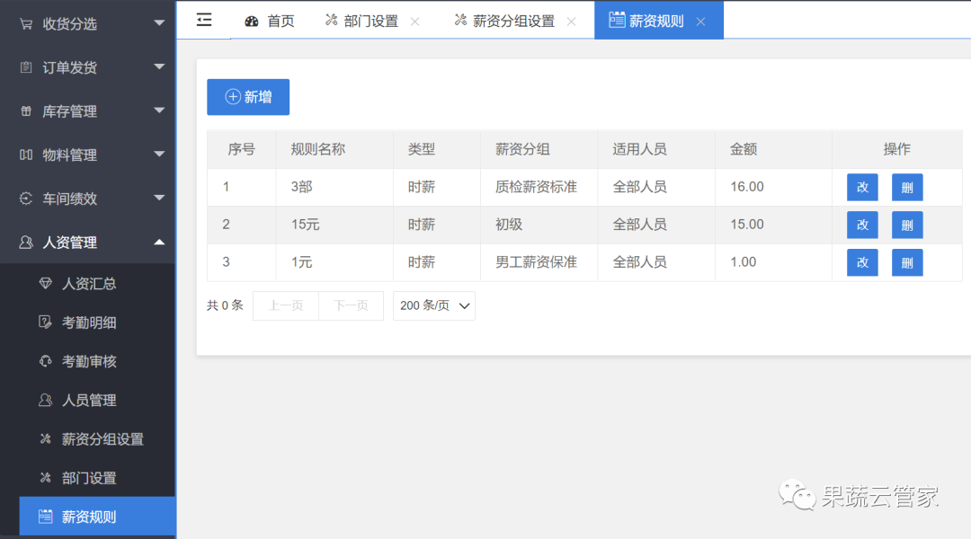Click the 考勤审核 headset icon
The width and height of the screenshot is (971, 539).
[x=45, y=361]
